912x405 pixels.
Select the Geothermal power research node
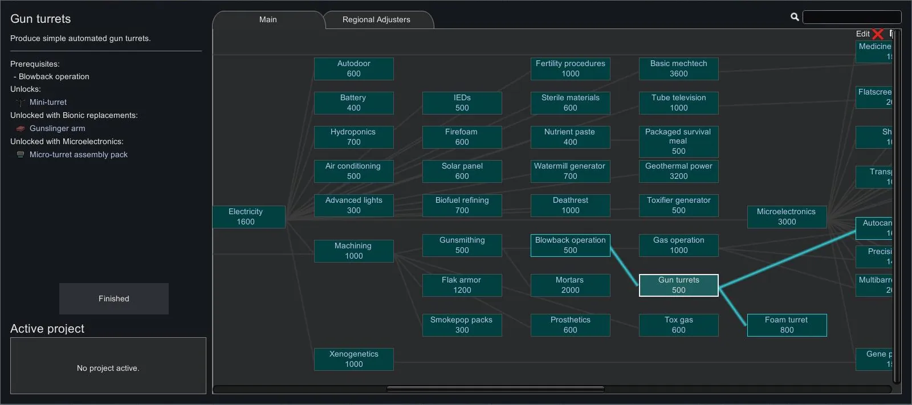[x=678, y=171]
